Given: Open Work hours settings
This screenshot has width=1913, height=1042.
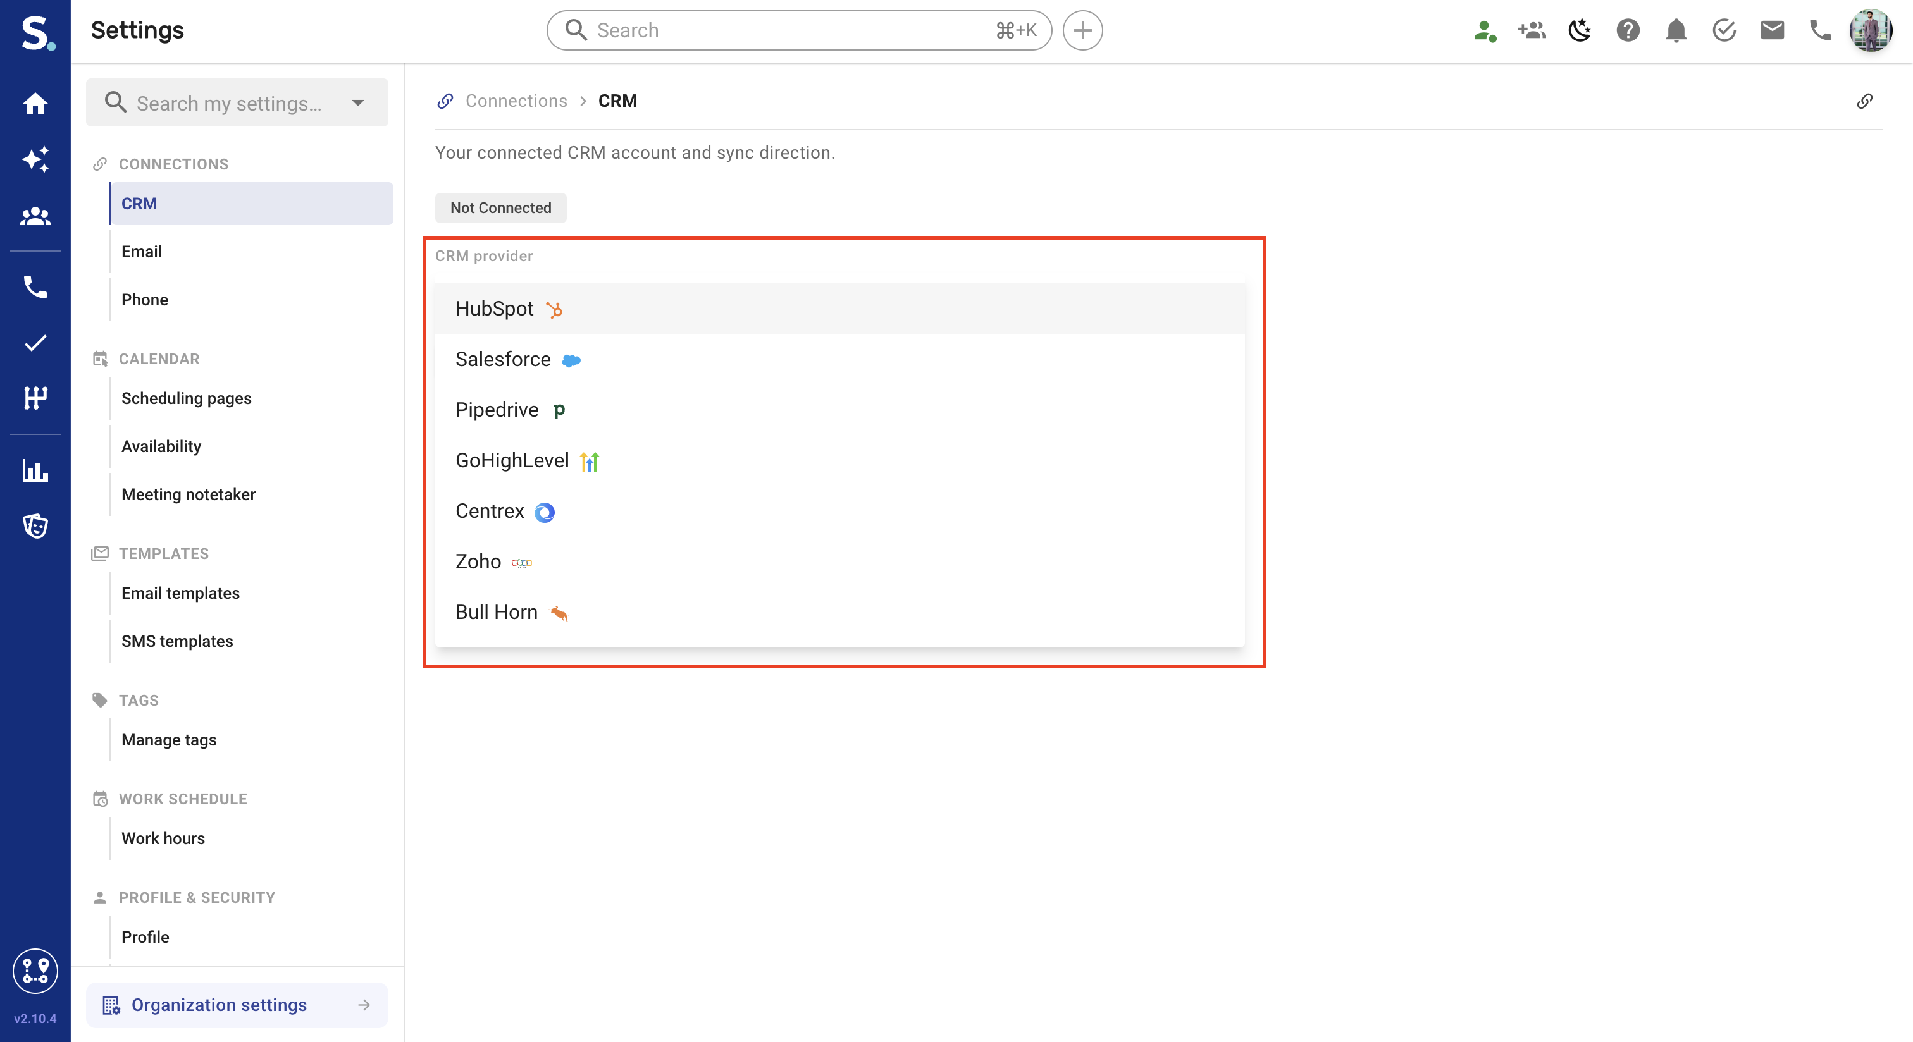Looking at the screenshot, I should (x=251, y=838).
